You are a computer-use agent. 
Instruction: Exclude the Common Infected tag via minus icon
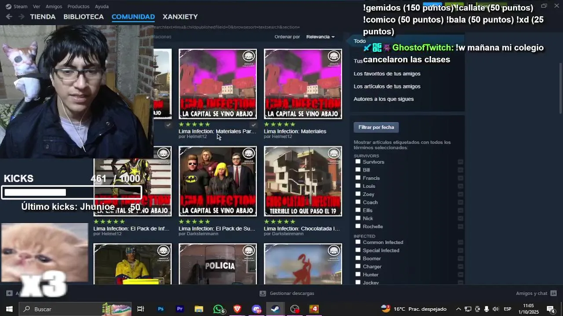tap(461, 242)
